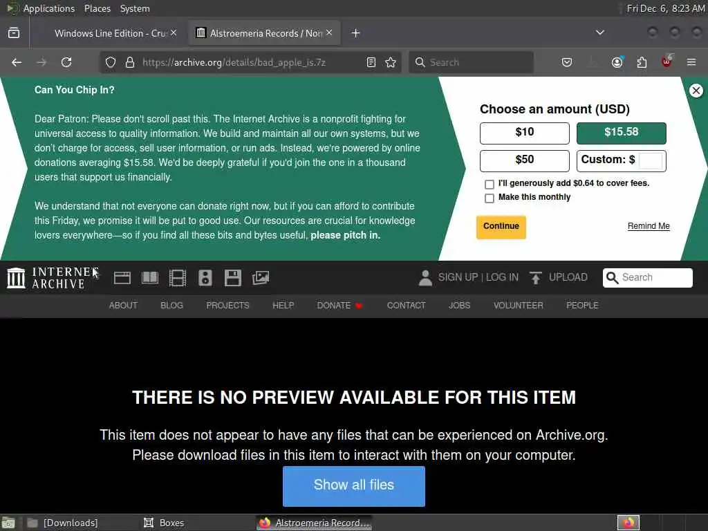Screen dimensions: 708x531
Task: Open the Video film icon
Action: (x=178, y=278)
